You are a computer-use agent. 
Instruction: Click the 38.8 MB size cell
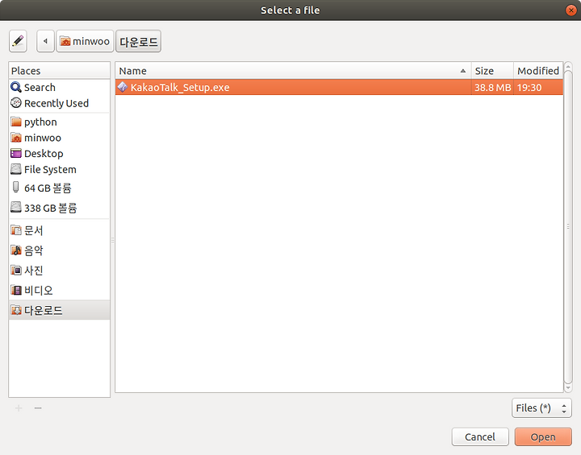(492, 87)
